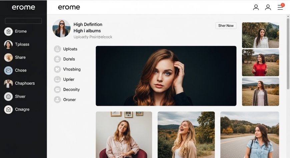Click the Deconity icon

point(57,89)
